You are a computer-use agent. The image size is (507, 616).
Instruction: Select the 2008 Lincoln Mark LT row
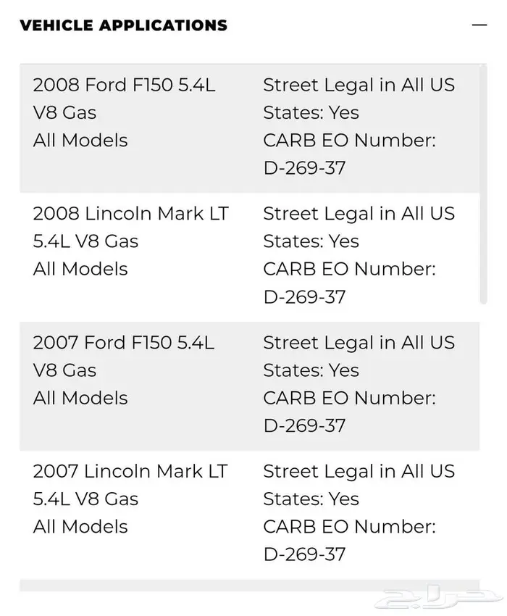point(130,241)
